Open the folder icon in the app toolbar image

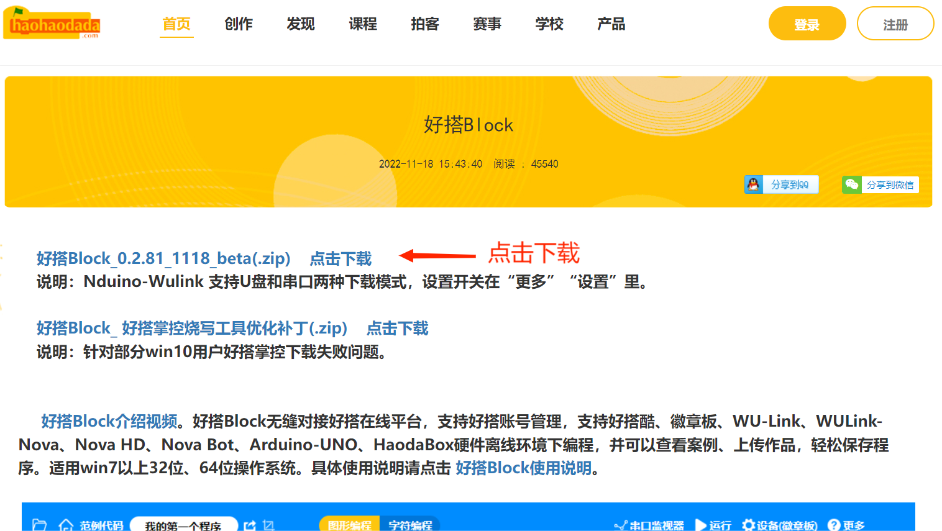40,525
